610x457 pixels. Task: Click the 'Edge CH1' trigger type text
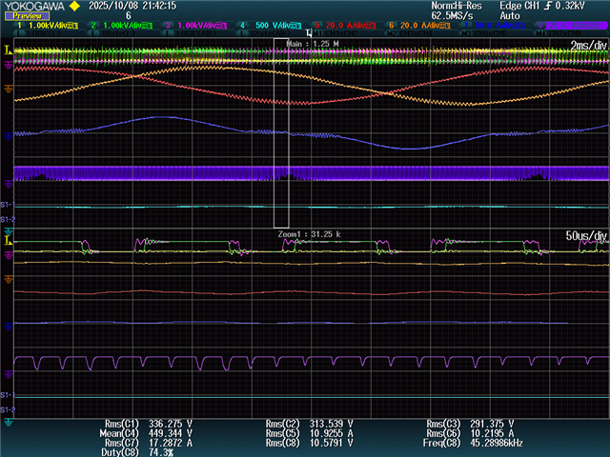tap(519, 6)
